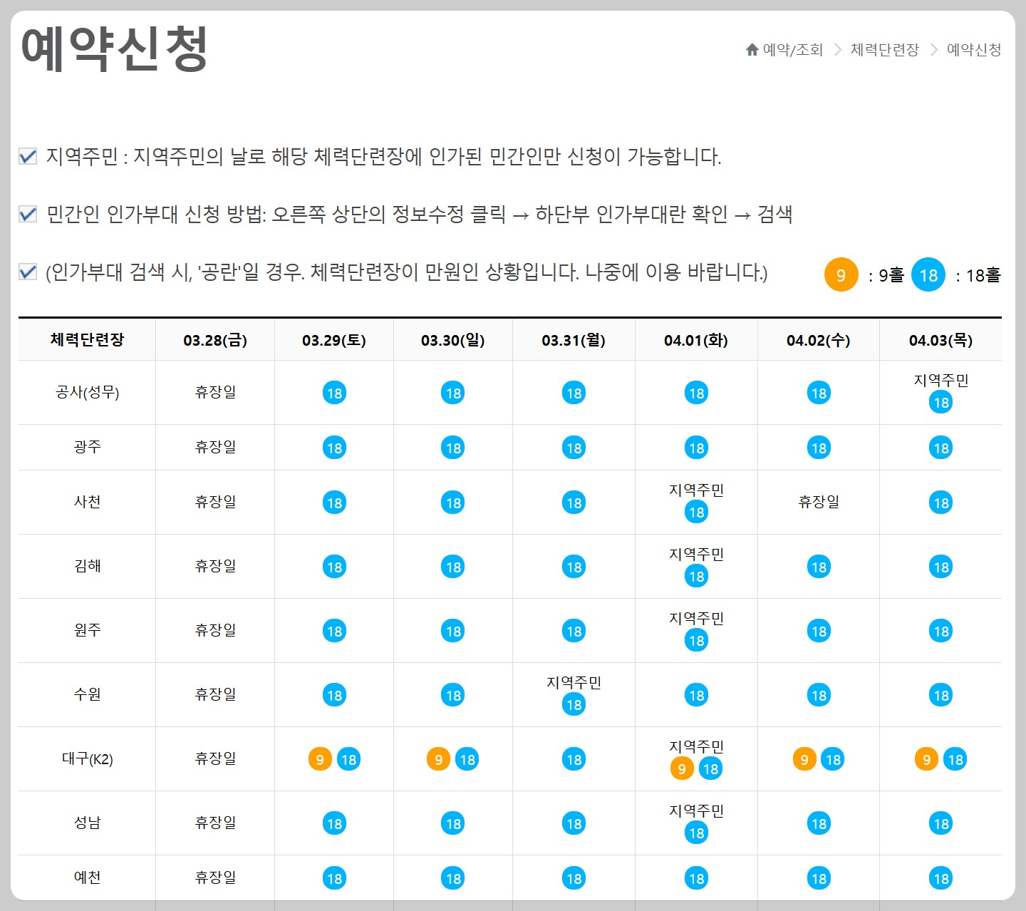The height and width of the screenshot is (911, 1026).
Task: Click the 18-hole icon for 김해 on 04.01(화)
Action: pyautogui.click(x=696, y=575)
